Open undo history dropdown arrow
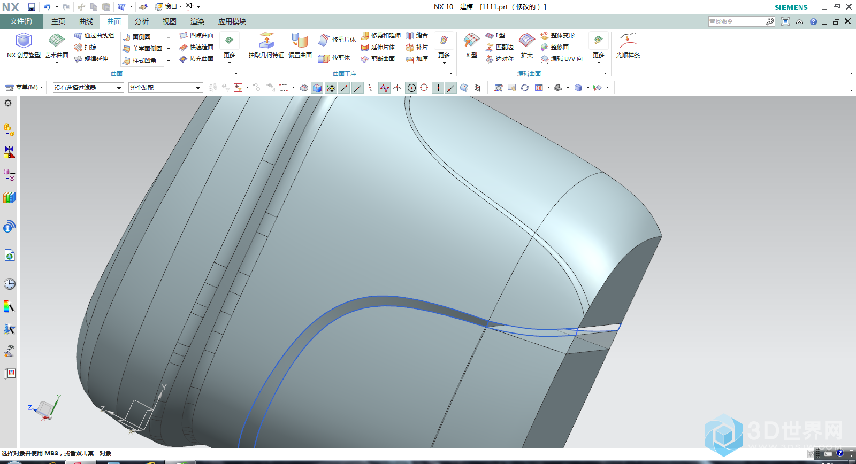856x464 pixels. click(x=57, y=7)
